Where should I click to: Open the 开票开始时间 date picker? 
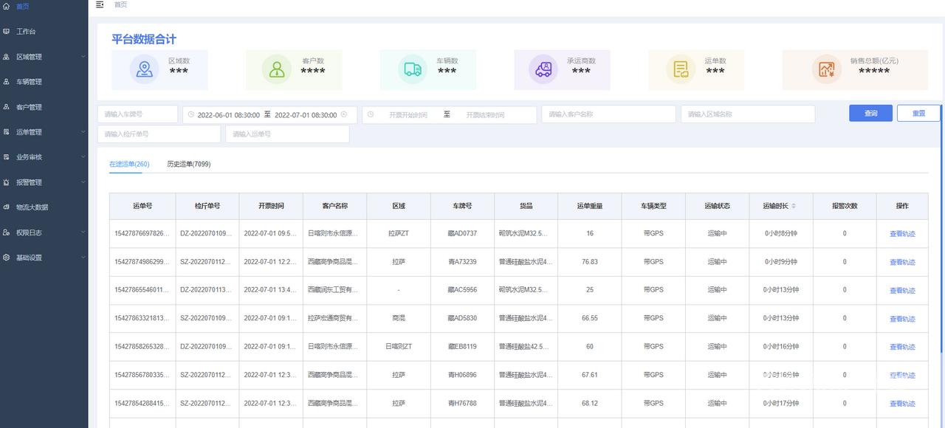coord(408,115)
